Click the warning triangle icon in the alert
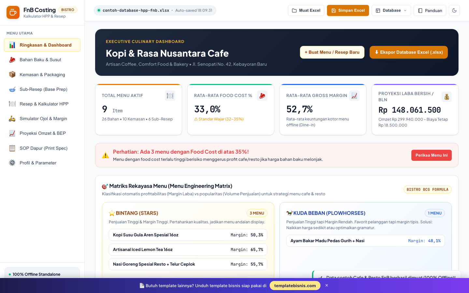 tap(106, 155)
